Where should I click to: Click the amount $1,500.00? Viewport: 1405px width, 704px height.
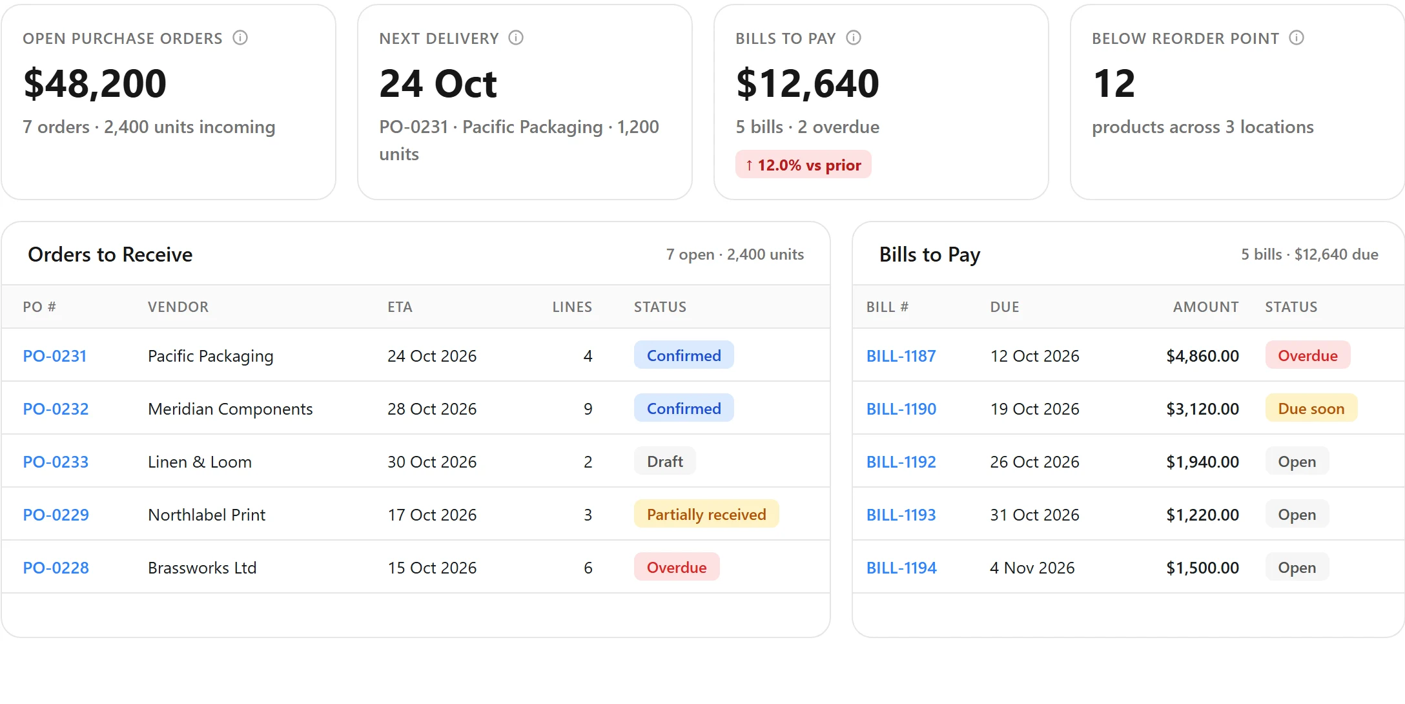1202,568
